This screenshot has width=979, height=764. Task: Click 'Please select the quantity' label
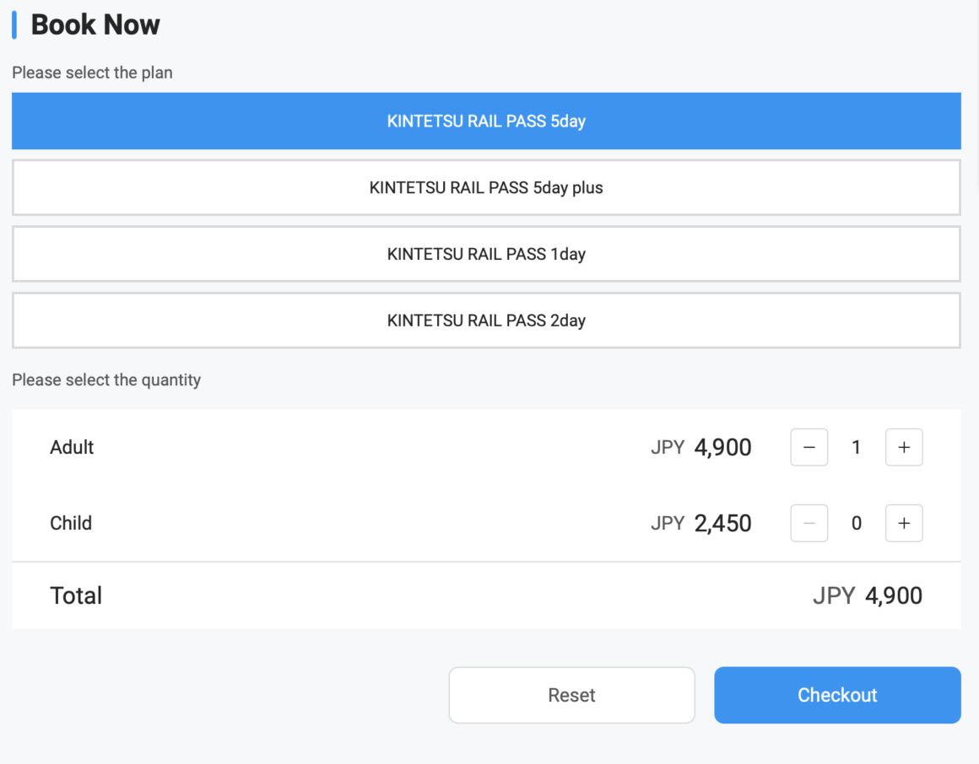coord(106,379)
